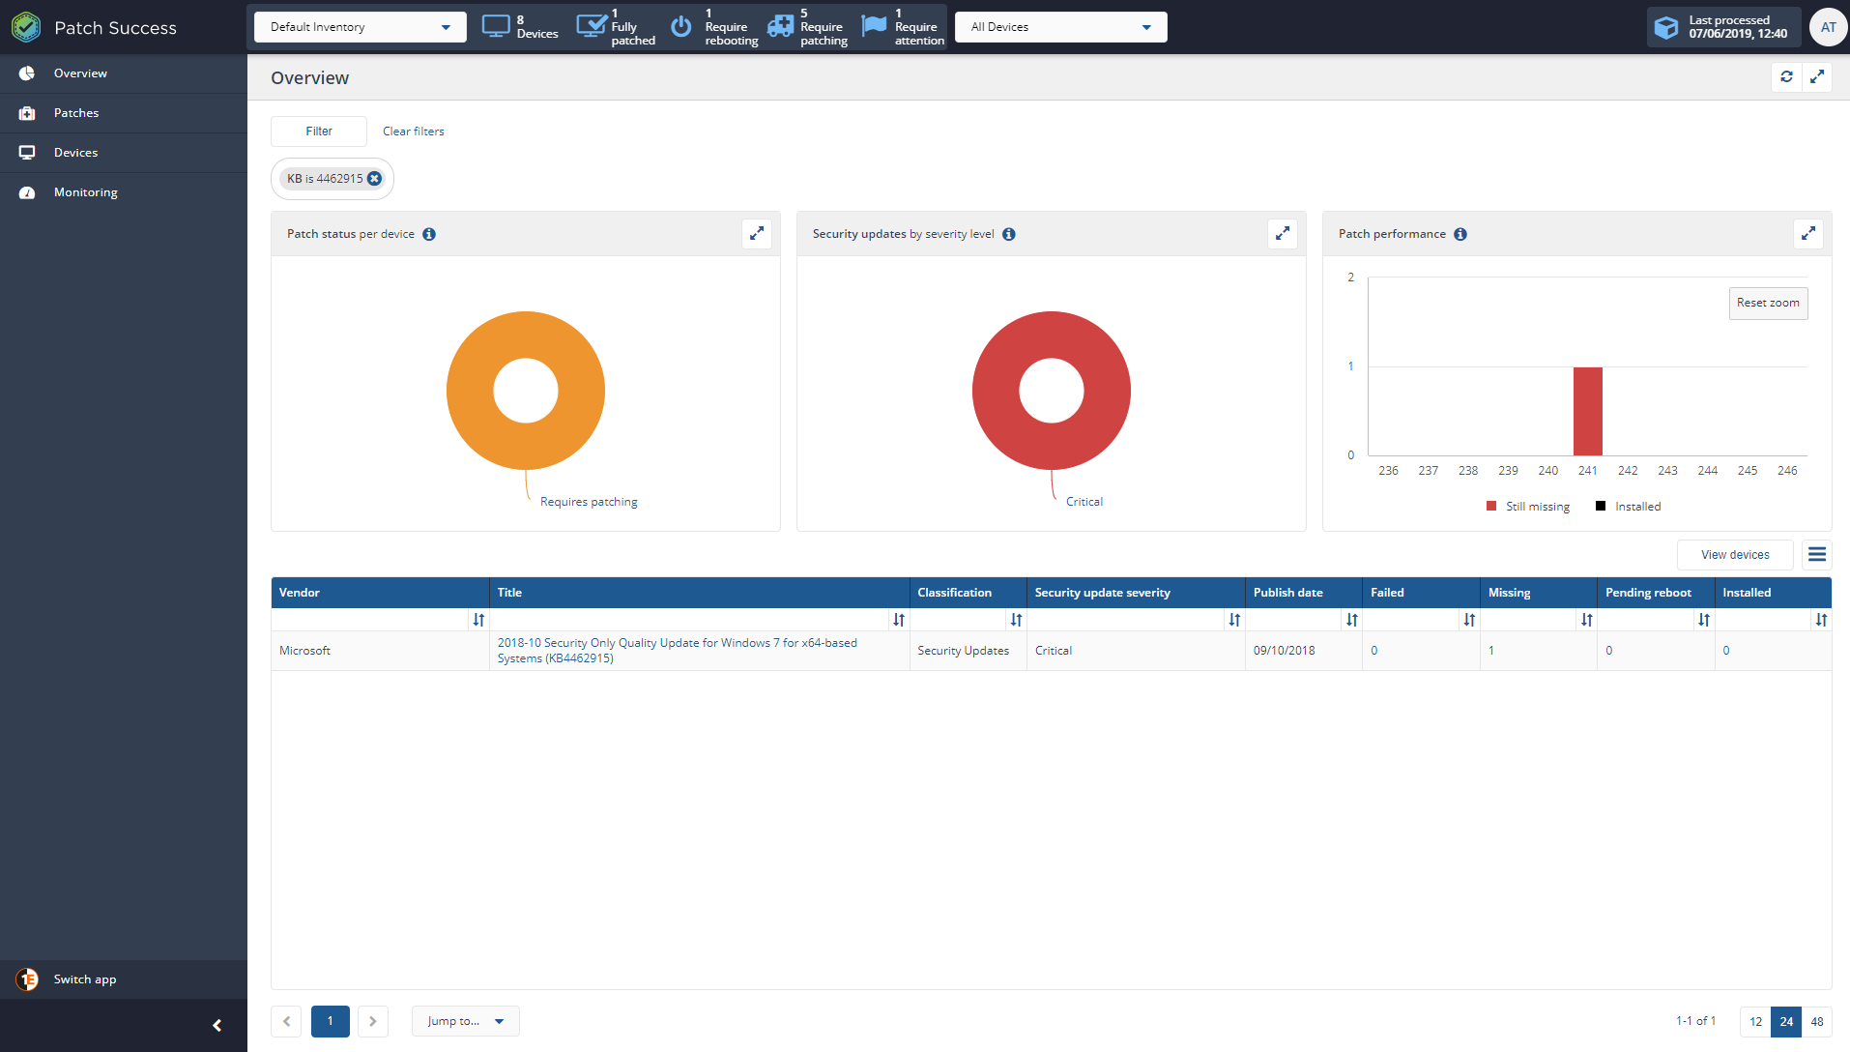Click the View devices button
The image size is (1850, 1052).
(1735, 555)
